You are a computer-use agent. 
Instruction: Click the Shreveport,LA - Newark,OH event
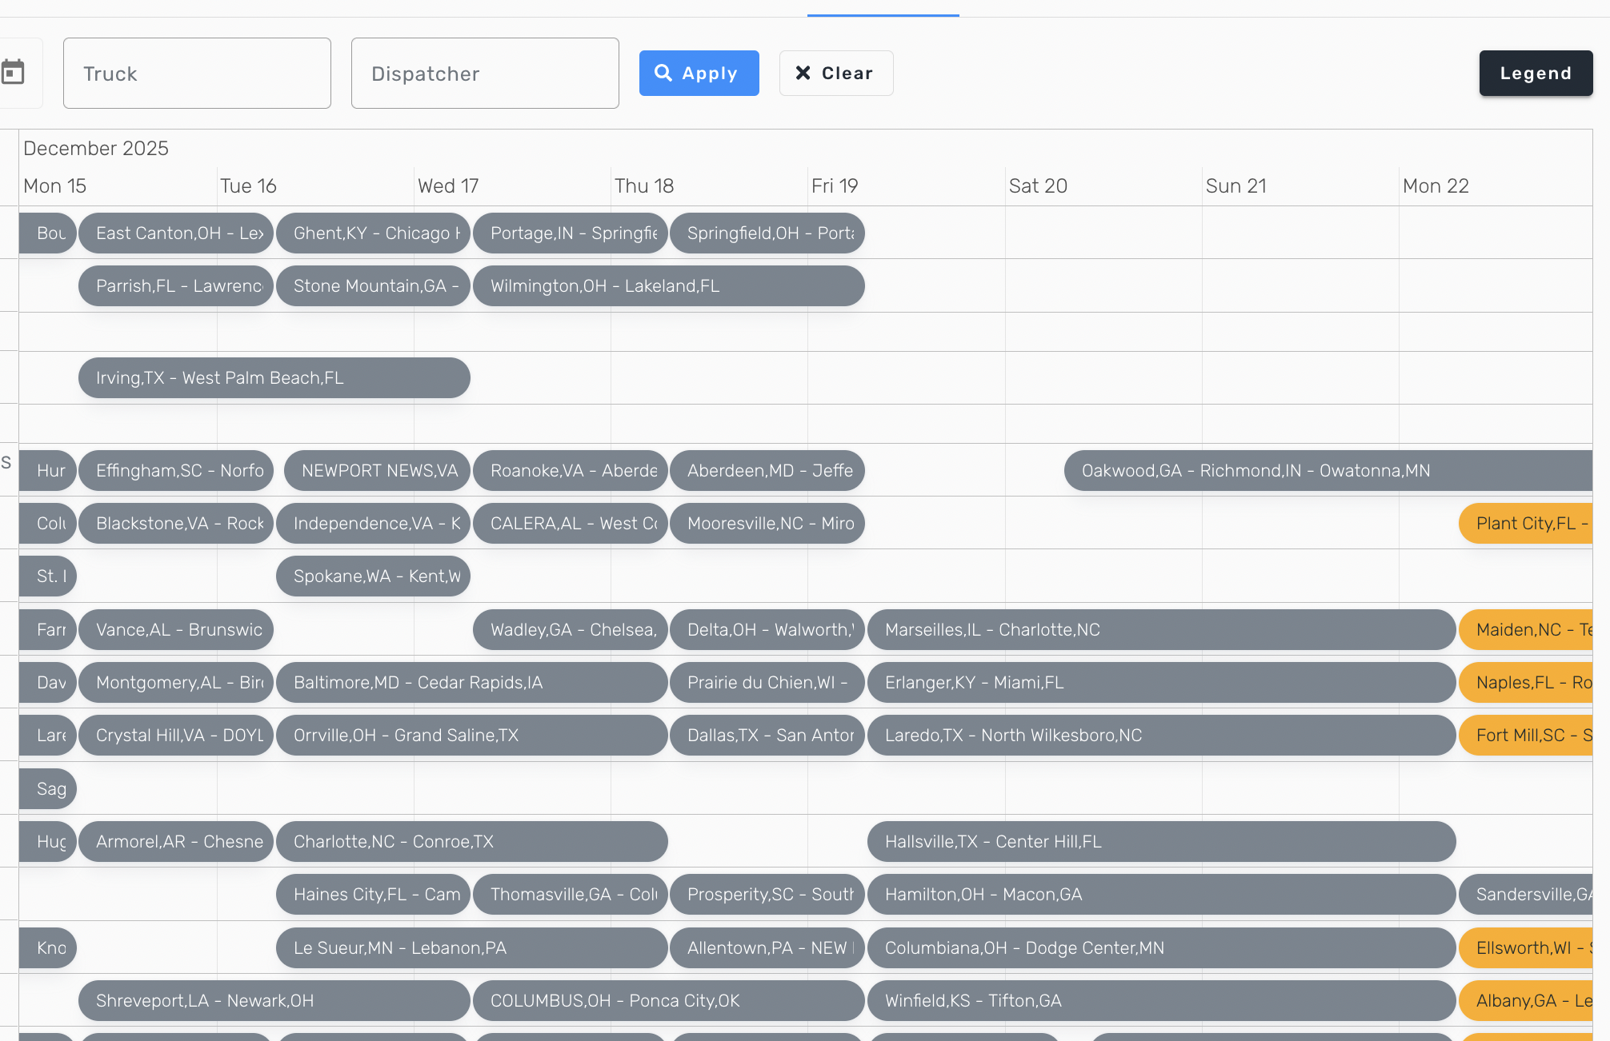coord(274,1000)
